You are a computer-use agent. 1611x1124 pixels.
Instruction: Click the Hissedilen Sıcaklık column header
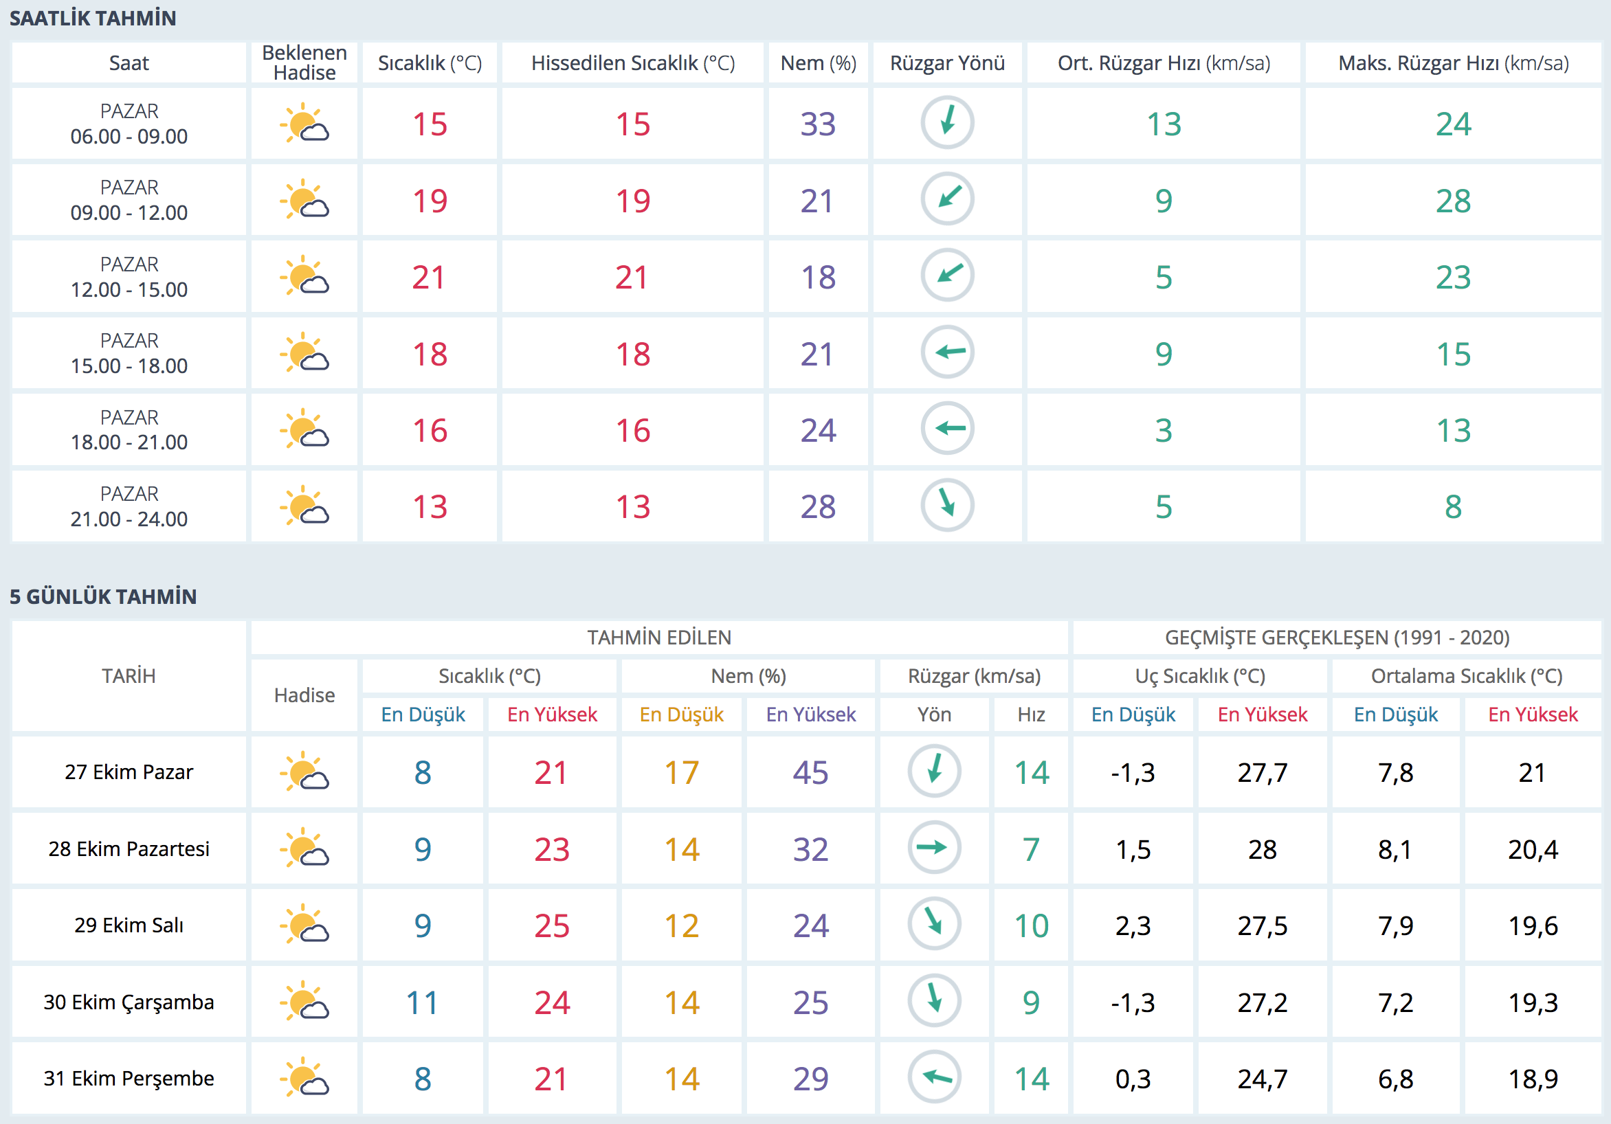[x=632, y=63]
